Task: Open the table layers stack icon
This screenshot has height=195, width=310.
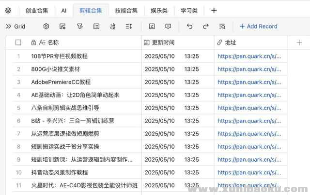Action: pos(8,10)
